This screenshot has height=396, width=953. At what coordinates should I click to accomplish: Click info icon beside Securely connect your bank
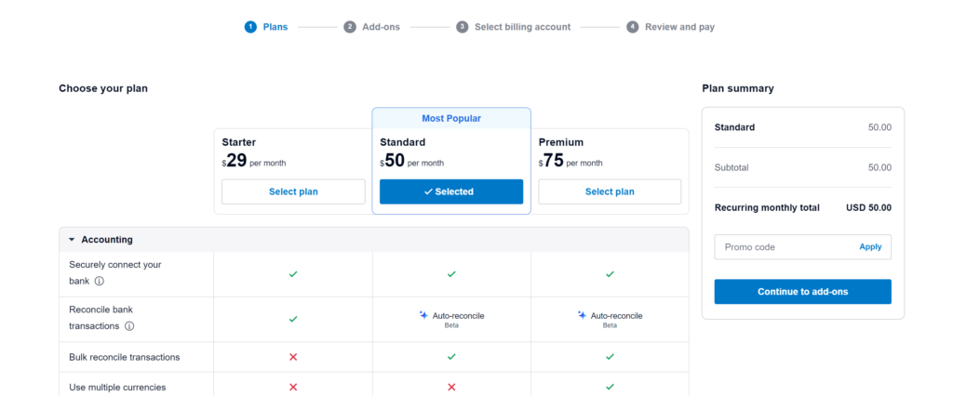(x=100, y=281)
